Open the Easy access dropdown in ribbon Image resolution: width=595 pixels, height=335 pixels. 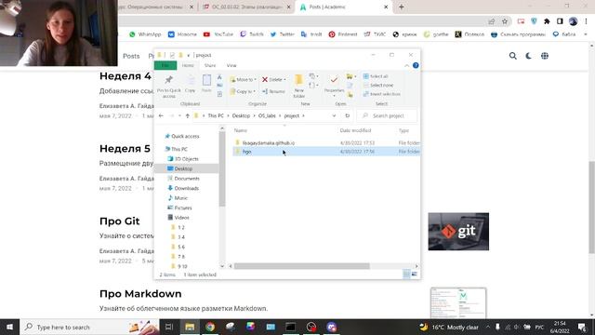(313, 86)
